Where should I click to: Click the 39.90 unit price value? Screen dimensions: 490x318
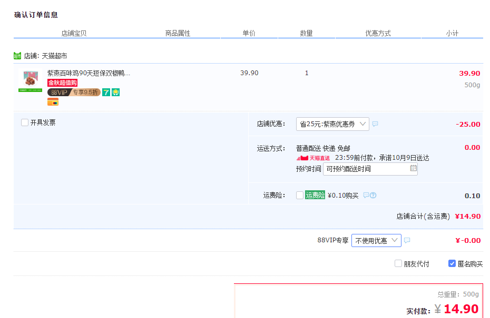(x=249, y=73)
